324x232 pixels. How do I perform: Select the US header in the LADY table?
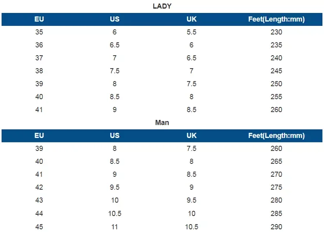click(114, 19)
